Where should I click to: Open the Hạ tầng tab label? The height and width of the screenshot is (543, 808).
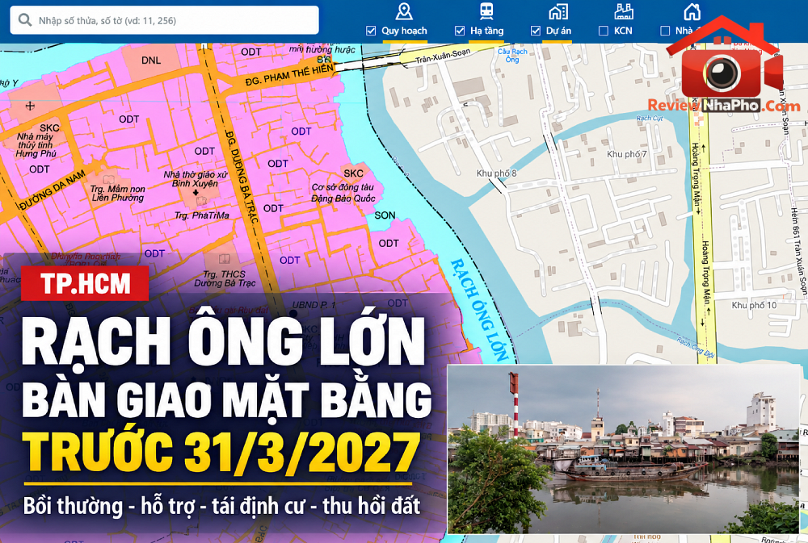pos(486,31)
